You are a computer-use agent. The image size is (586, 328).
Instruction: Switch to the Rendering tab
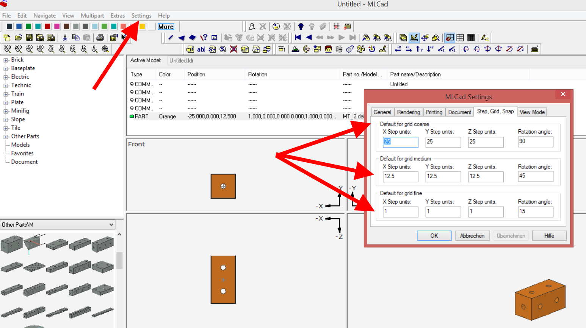click(408, 112)
